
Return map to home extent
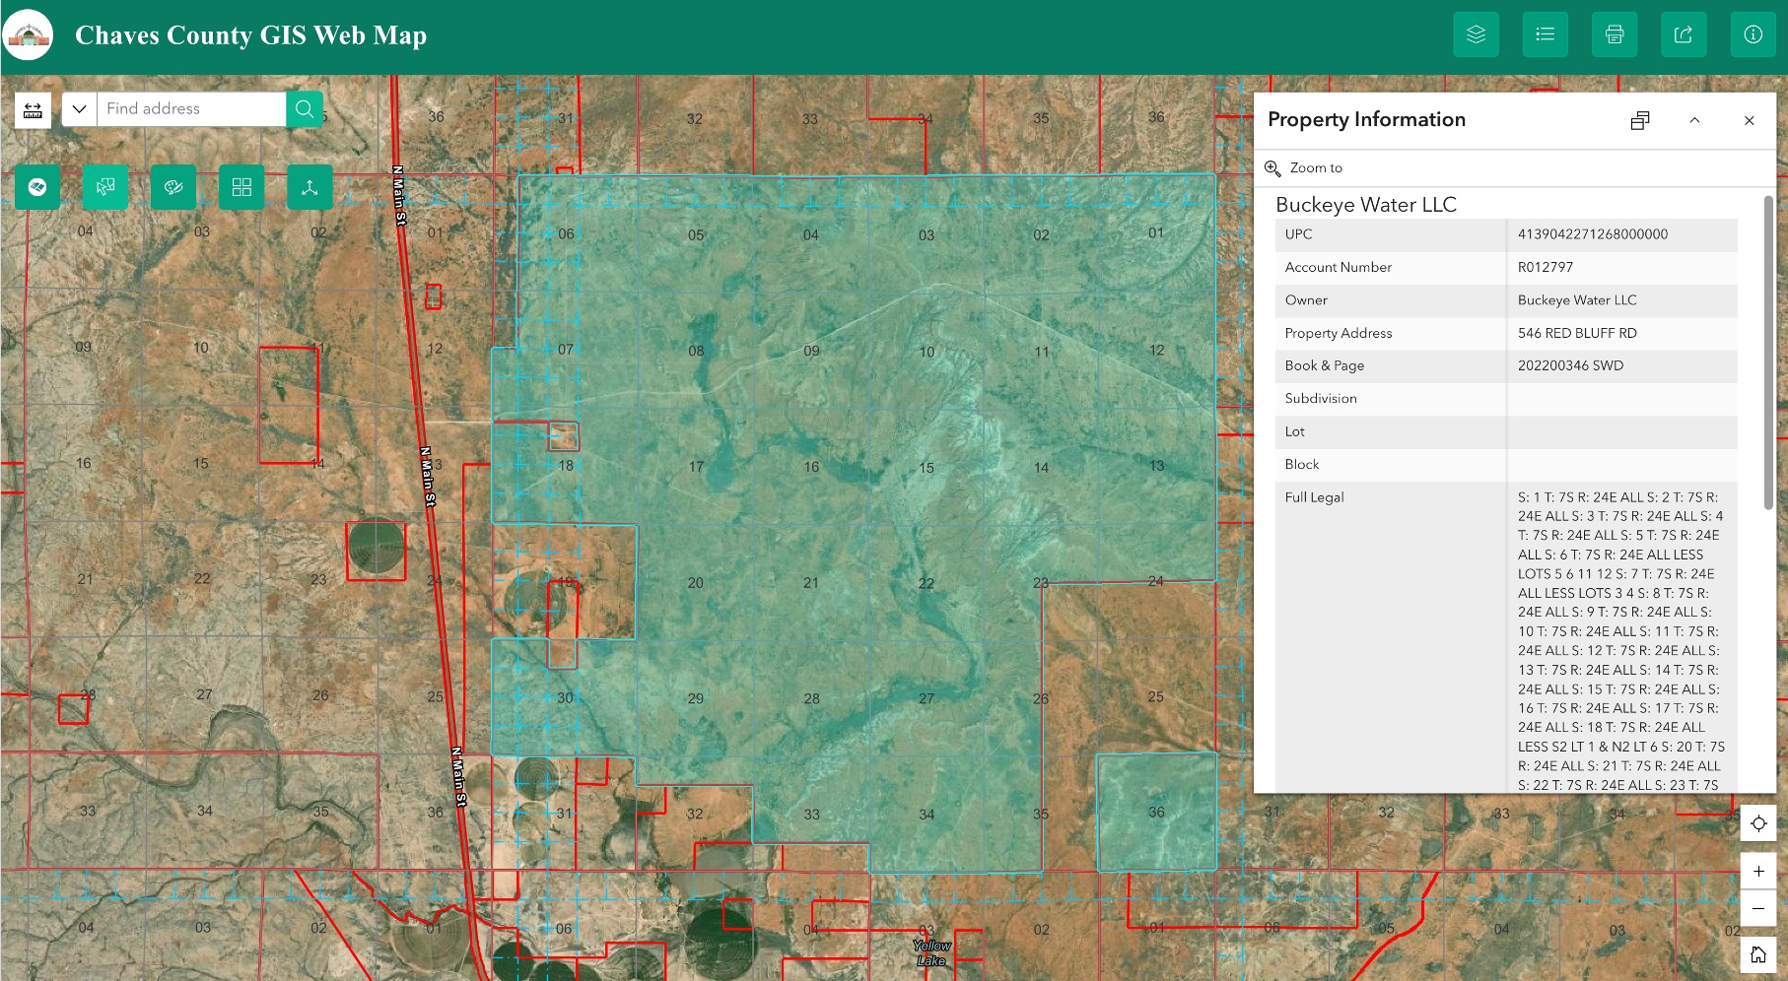point(1758,954)
